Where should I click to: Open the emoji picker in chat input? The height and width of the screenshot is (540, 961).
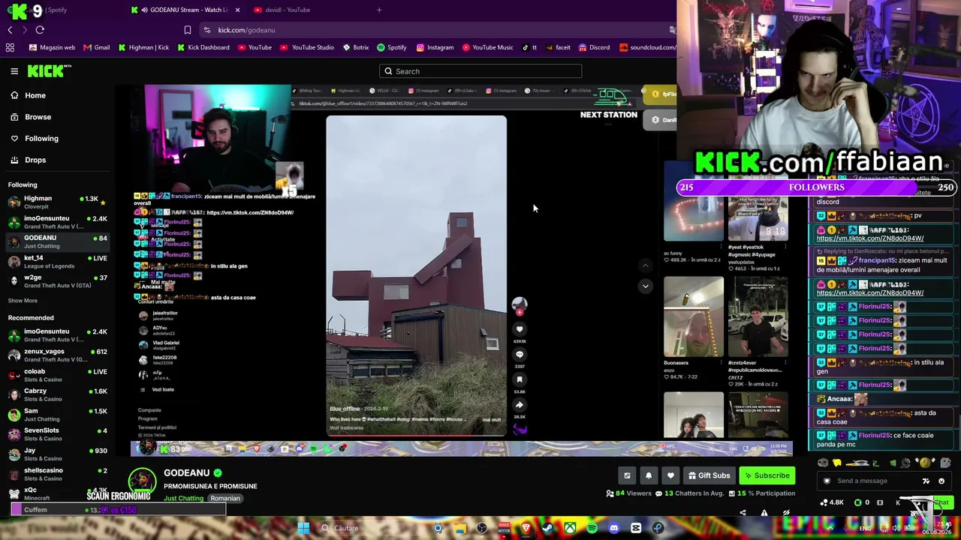941,481
